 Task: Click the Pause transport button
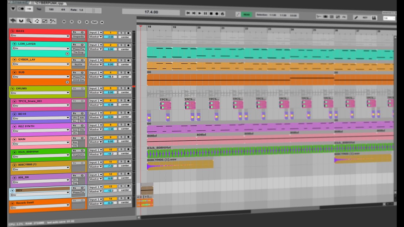pos(205,13)
